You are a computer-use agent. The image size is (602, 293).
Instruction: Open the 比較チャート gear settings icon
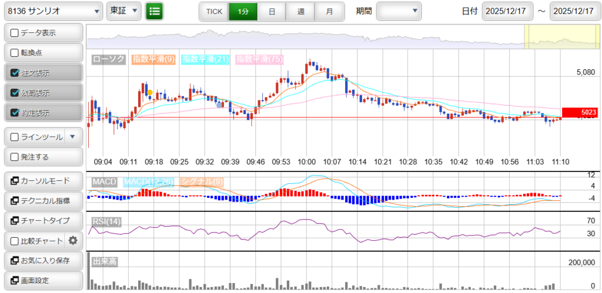[x=73, y=240]
